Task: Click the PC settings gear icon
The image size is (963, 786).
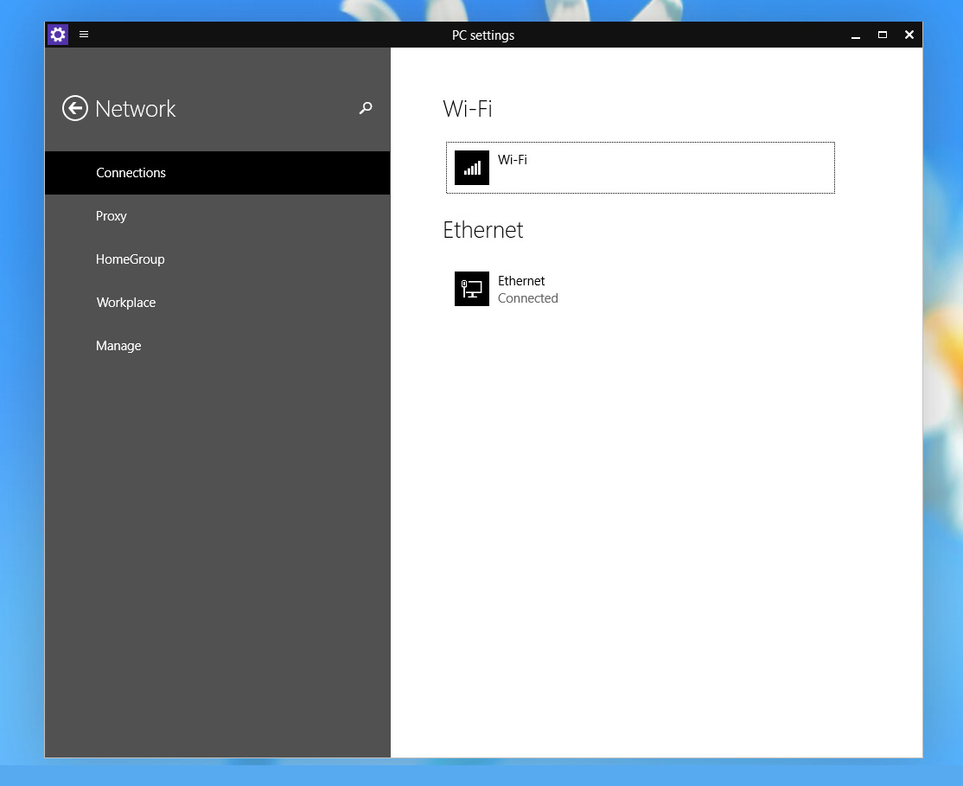Action: coord(57,35)
